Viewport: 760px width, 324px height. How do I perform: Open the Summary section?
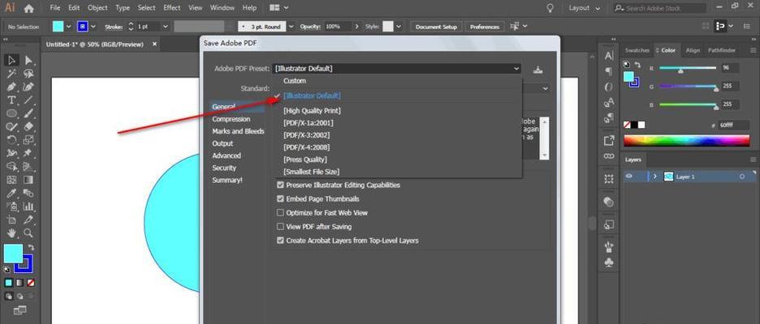tap(227, 180)
